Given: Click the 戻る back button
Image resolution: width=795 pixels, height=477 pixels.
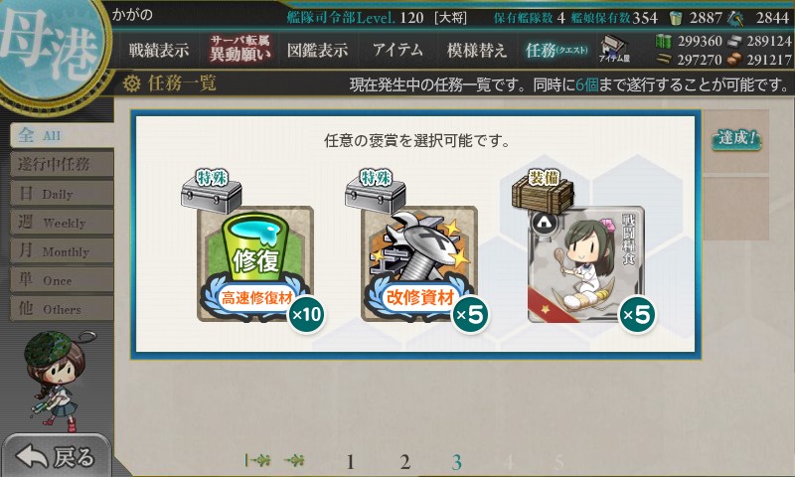Looking at the screenshot, I should coord(56,456).
